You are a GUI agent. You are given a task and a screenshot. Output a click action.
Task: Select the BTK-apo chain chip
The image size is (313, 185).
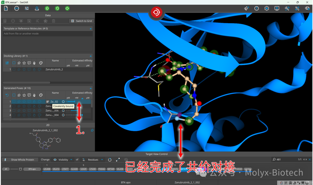coord(32,169)
